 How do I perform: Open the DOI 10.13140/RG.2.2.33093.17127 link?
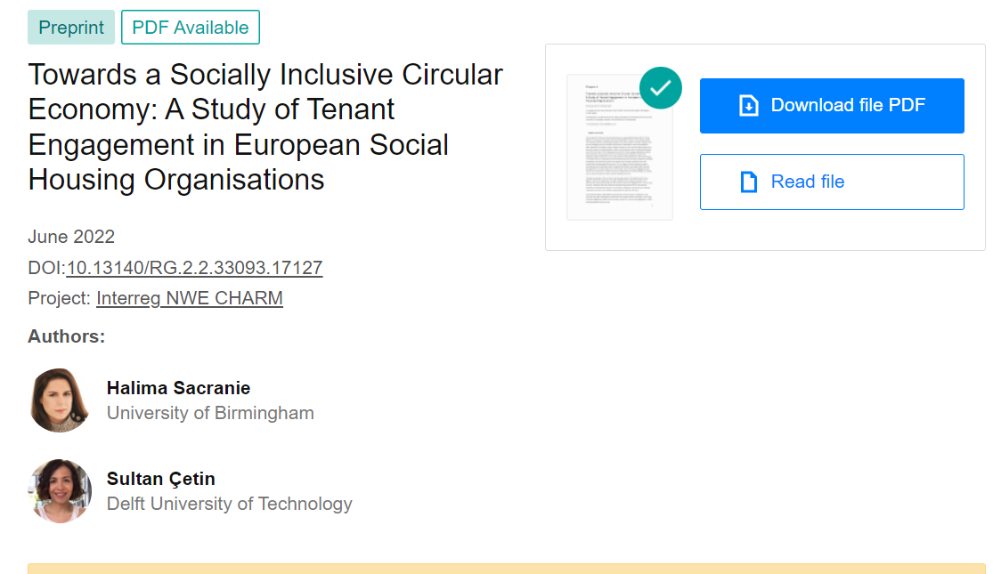click(x=194, y=268)
